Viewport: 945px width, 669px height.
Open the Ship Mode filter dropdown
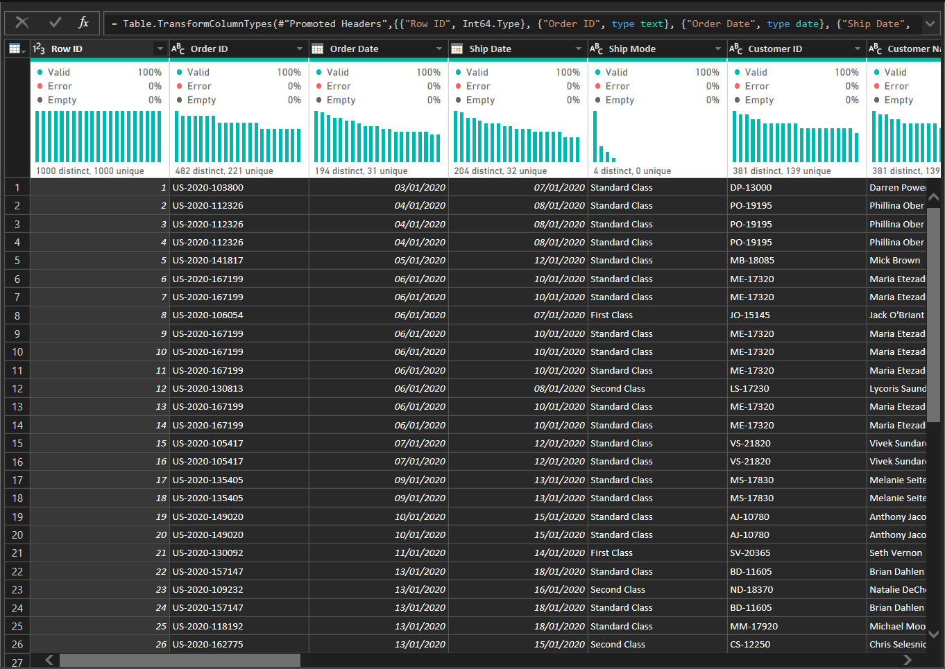tap(717, 49)
